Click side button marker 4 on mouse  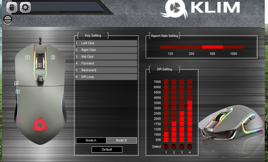click(16, 83)
